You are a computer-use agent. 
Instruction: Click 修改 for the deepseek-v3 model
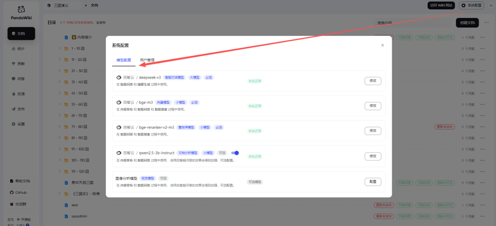[372, 81]
